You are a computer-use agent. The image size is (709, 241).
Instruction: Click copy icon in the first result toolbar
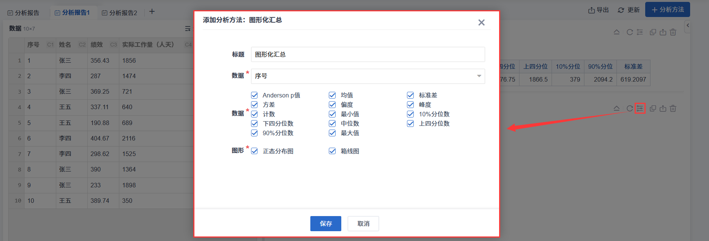(x=652, y=32)
